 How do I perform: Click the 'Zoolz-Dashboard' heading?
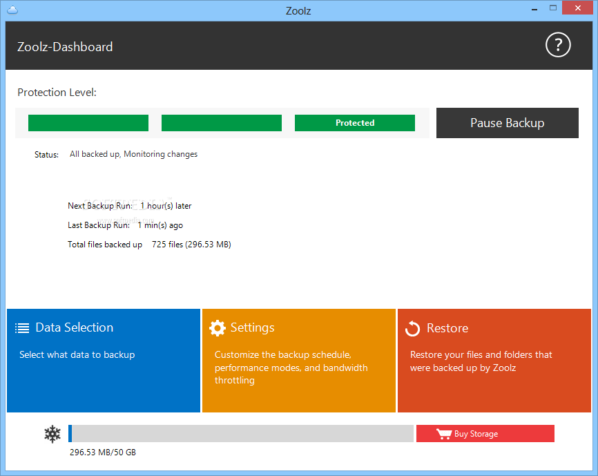[x=65, y=46]
